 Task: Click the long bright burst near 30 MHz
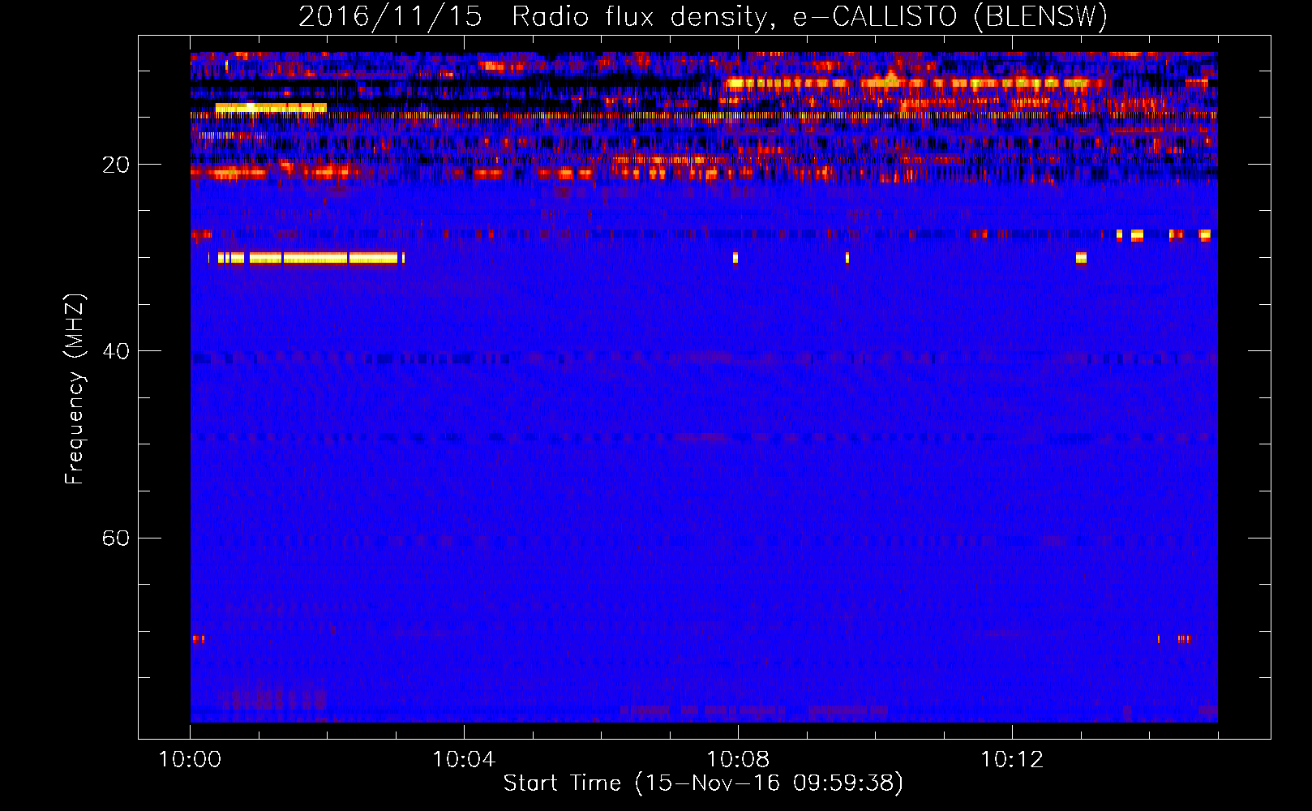(x=311, y=259)
